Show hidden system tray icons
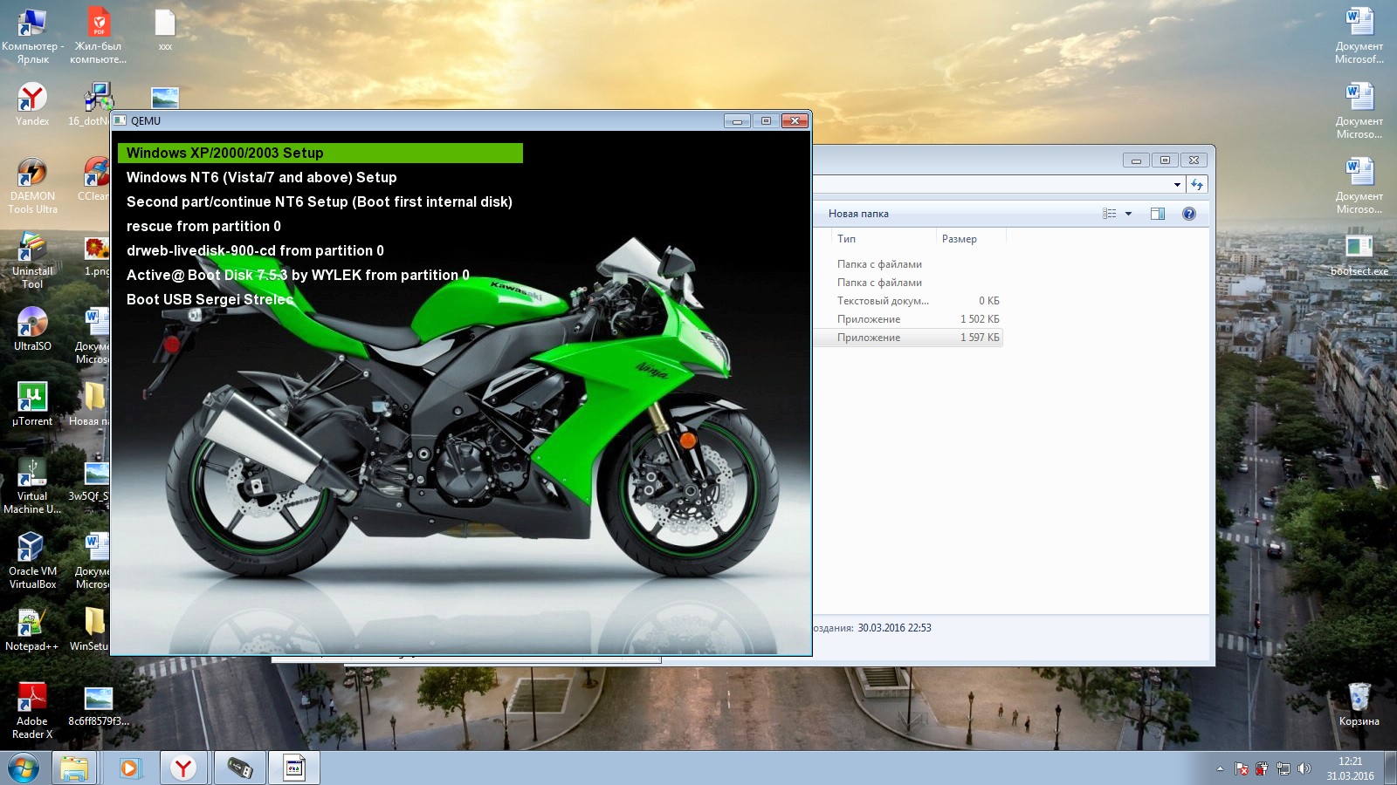This screenshot has height=785, width=1397. pyautogui.click(x=1220, y=768)
